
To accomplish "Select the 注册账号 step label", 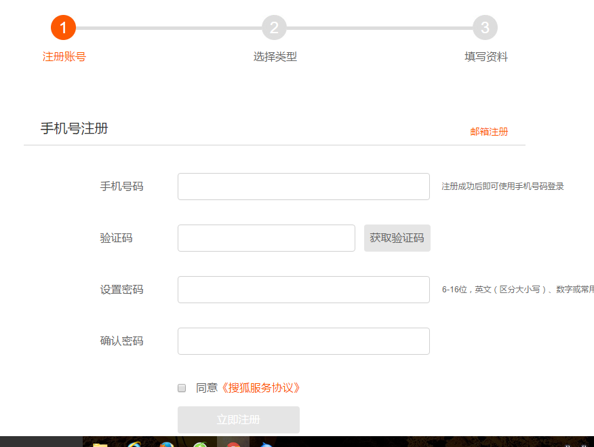I will click(64, 57).
